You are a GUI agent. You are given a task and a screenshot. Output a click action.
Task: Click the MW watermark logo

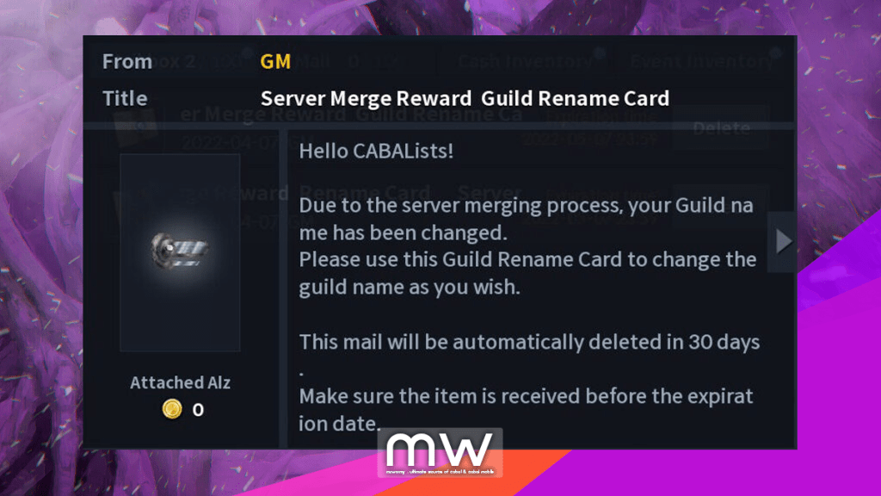[440, 453]
